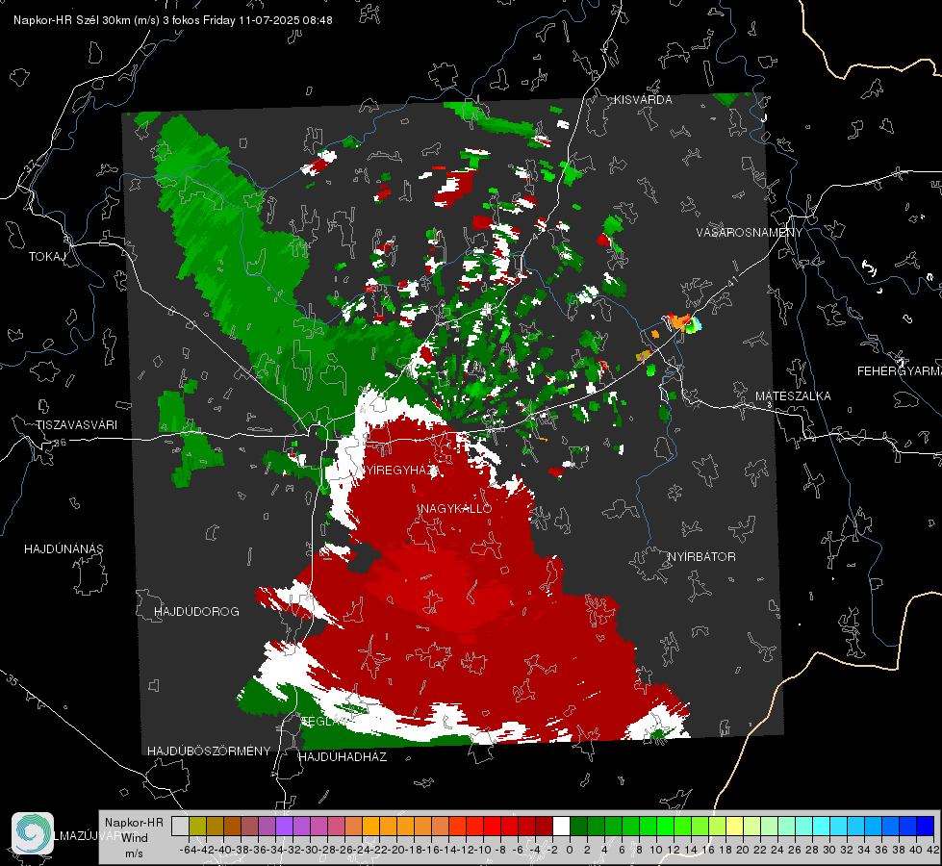
Task: Click the road number 36 near Tiszavasvári
Action: (60, 443)
